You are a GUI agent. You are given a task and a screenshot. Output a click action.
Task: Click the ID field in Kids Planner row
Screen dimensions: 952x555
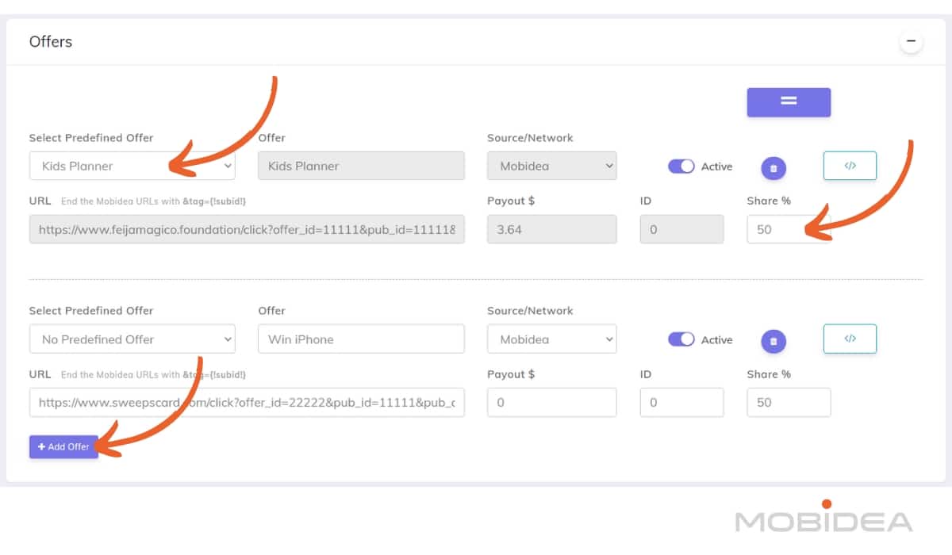point(682,229)
